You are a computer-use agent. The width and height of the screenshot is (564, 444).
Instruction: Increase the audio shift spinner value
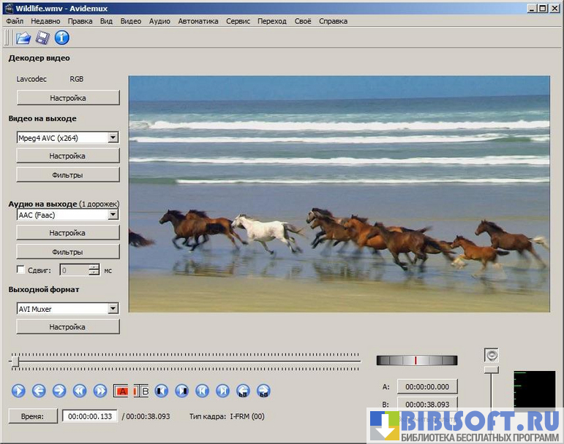tap(94, 267)
